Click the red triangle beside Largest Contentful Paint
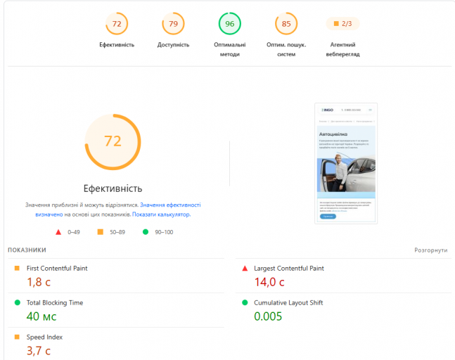This screenshot has height=360, width=455. point(245,269)
